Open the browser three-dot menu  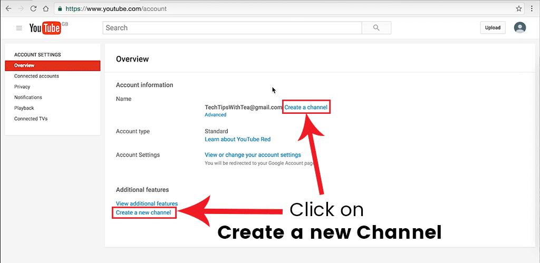click(x=532, y=9)
